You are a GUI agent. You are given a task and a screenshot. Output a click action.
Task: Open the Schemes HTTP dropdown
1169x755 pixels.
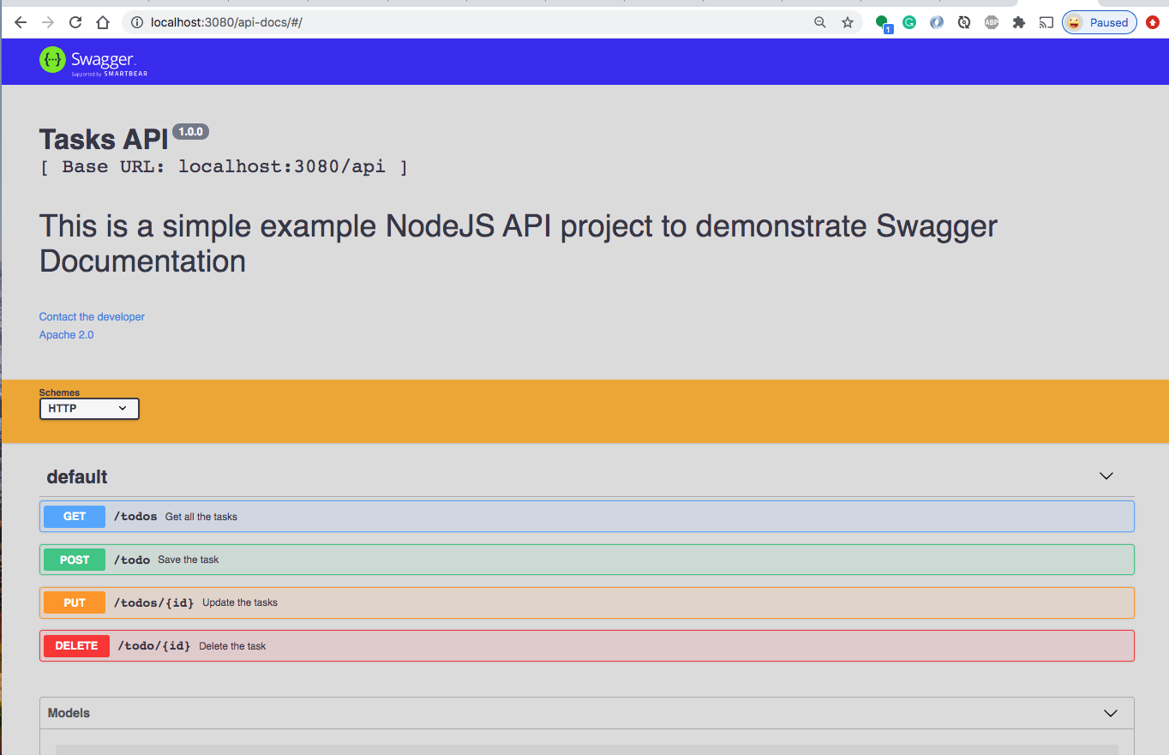pyautogui.click(x=89, y=409)
